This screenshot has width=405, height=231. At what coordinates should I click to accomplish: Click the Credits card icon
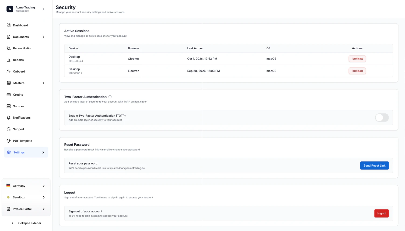pyautogui.click(x=9, y=95)
